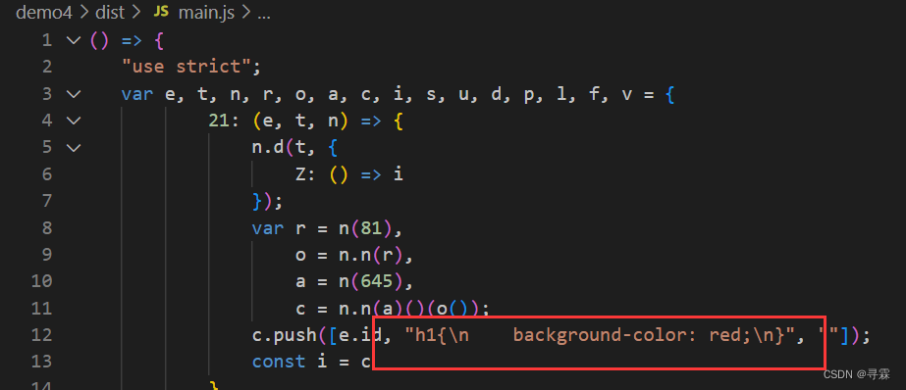
Task: Open the main.js breadcrumb item
Action: pyautogui.click(x=206, y=13)
